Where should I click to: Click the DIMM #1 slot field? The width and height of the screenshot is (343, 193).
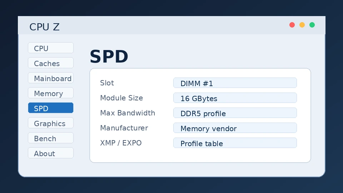coord(235,83)
